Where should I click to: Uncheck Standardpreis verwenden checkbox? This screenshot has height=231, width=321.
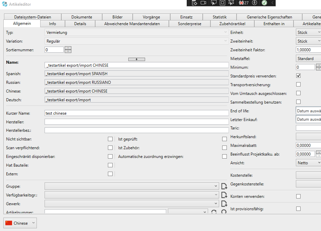pyautogui.click(x=298, y=76)
